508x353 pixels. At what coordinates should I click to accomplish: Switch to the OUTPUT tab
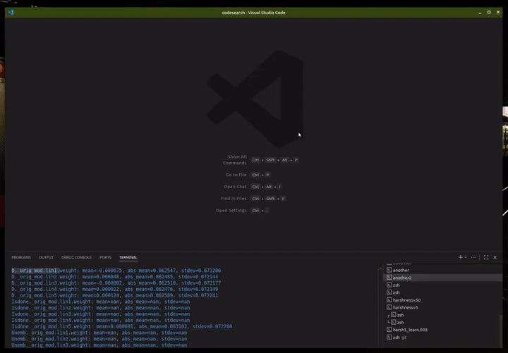pos(46,258)
